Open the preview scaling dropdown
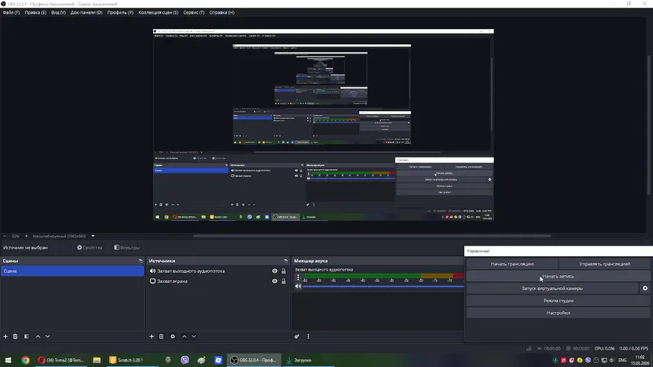653x367 pixels. click(x=93, y=236)
